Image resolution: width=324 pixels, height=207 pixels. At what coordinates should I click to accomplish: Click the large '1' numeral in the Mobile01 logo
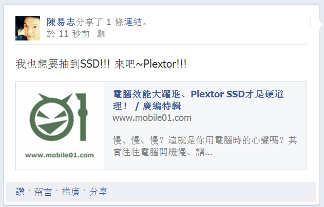pos(82,117)
